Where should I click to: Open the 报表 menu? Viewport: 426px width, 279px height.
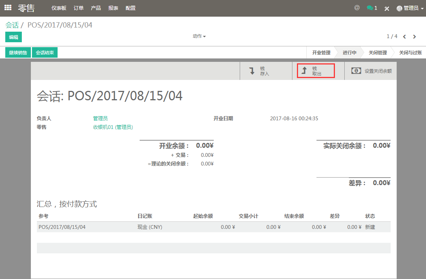coord(113,8)
